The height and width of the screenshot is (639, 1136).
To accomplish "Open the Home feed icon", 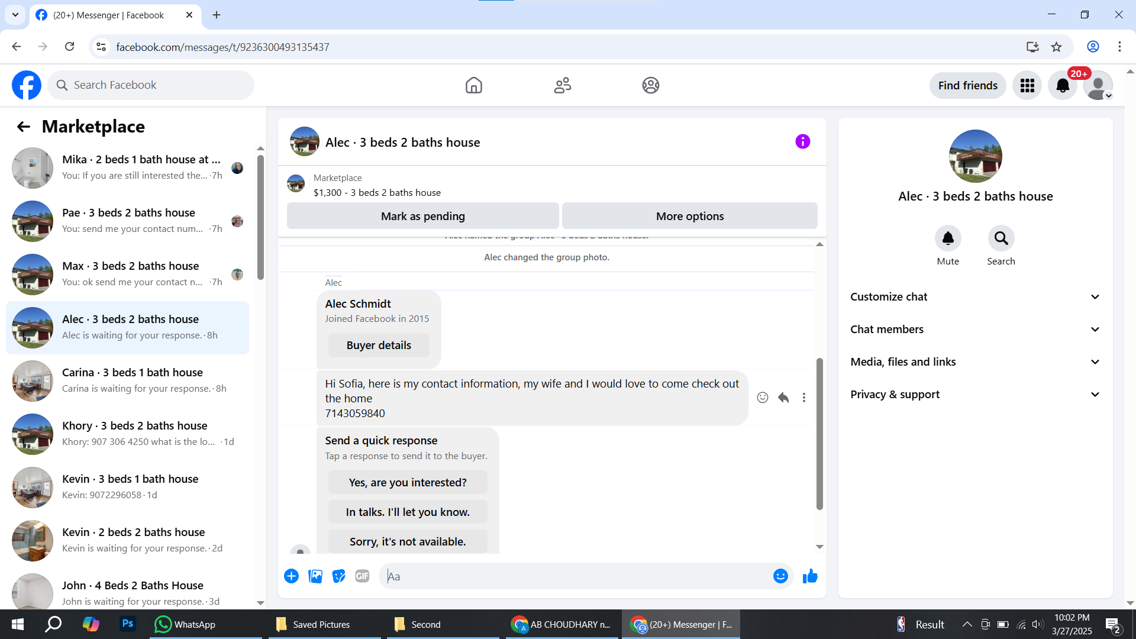I will point(474,85).
